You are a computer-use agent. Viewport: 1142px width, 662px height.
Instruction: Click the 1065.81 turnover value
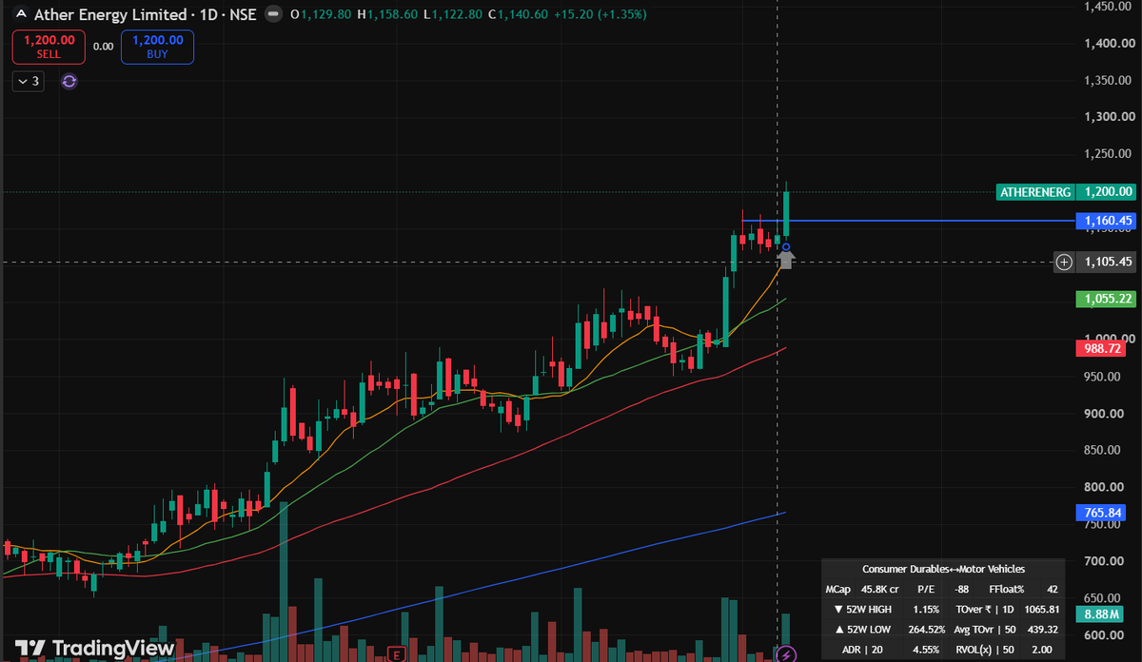[1043, 610]
